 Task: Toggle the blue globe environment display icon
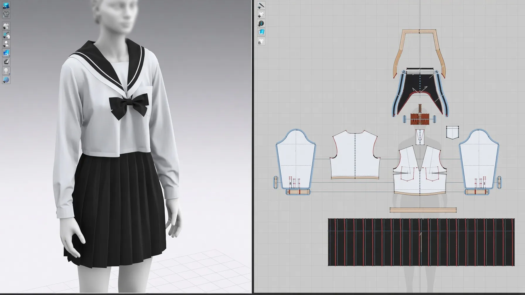pos(6,80)
